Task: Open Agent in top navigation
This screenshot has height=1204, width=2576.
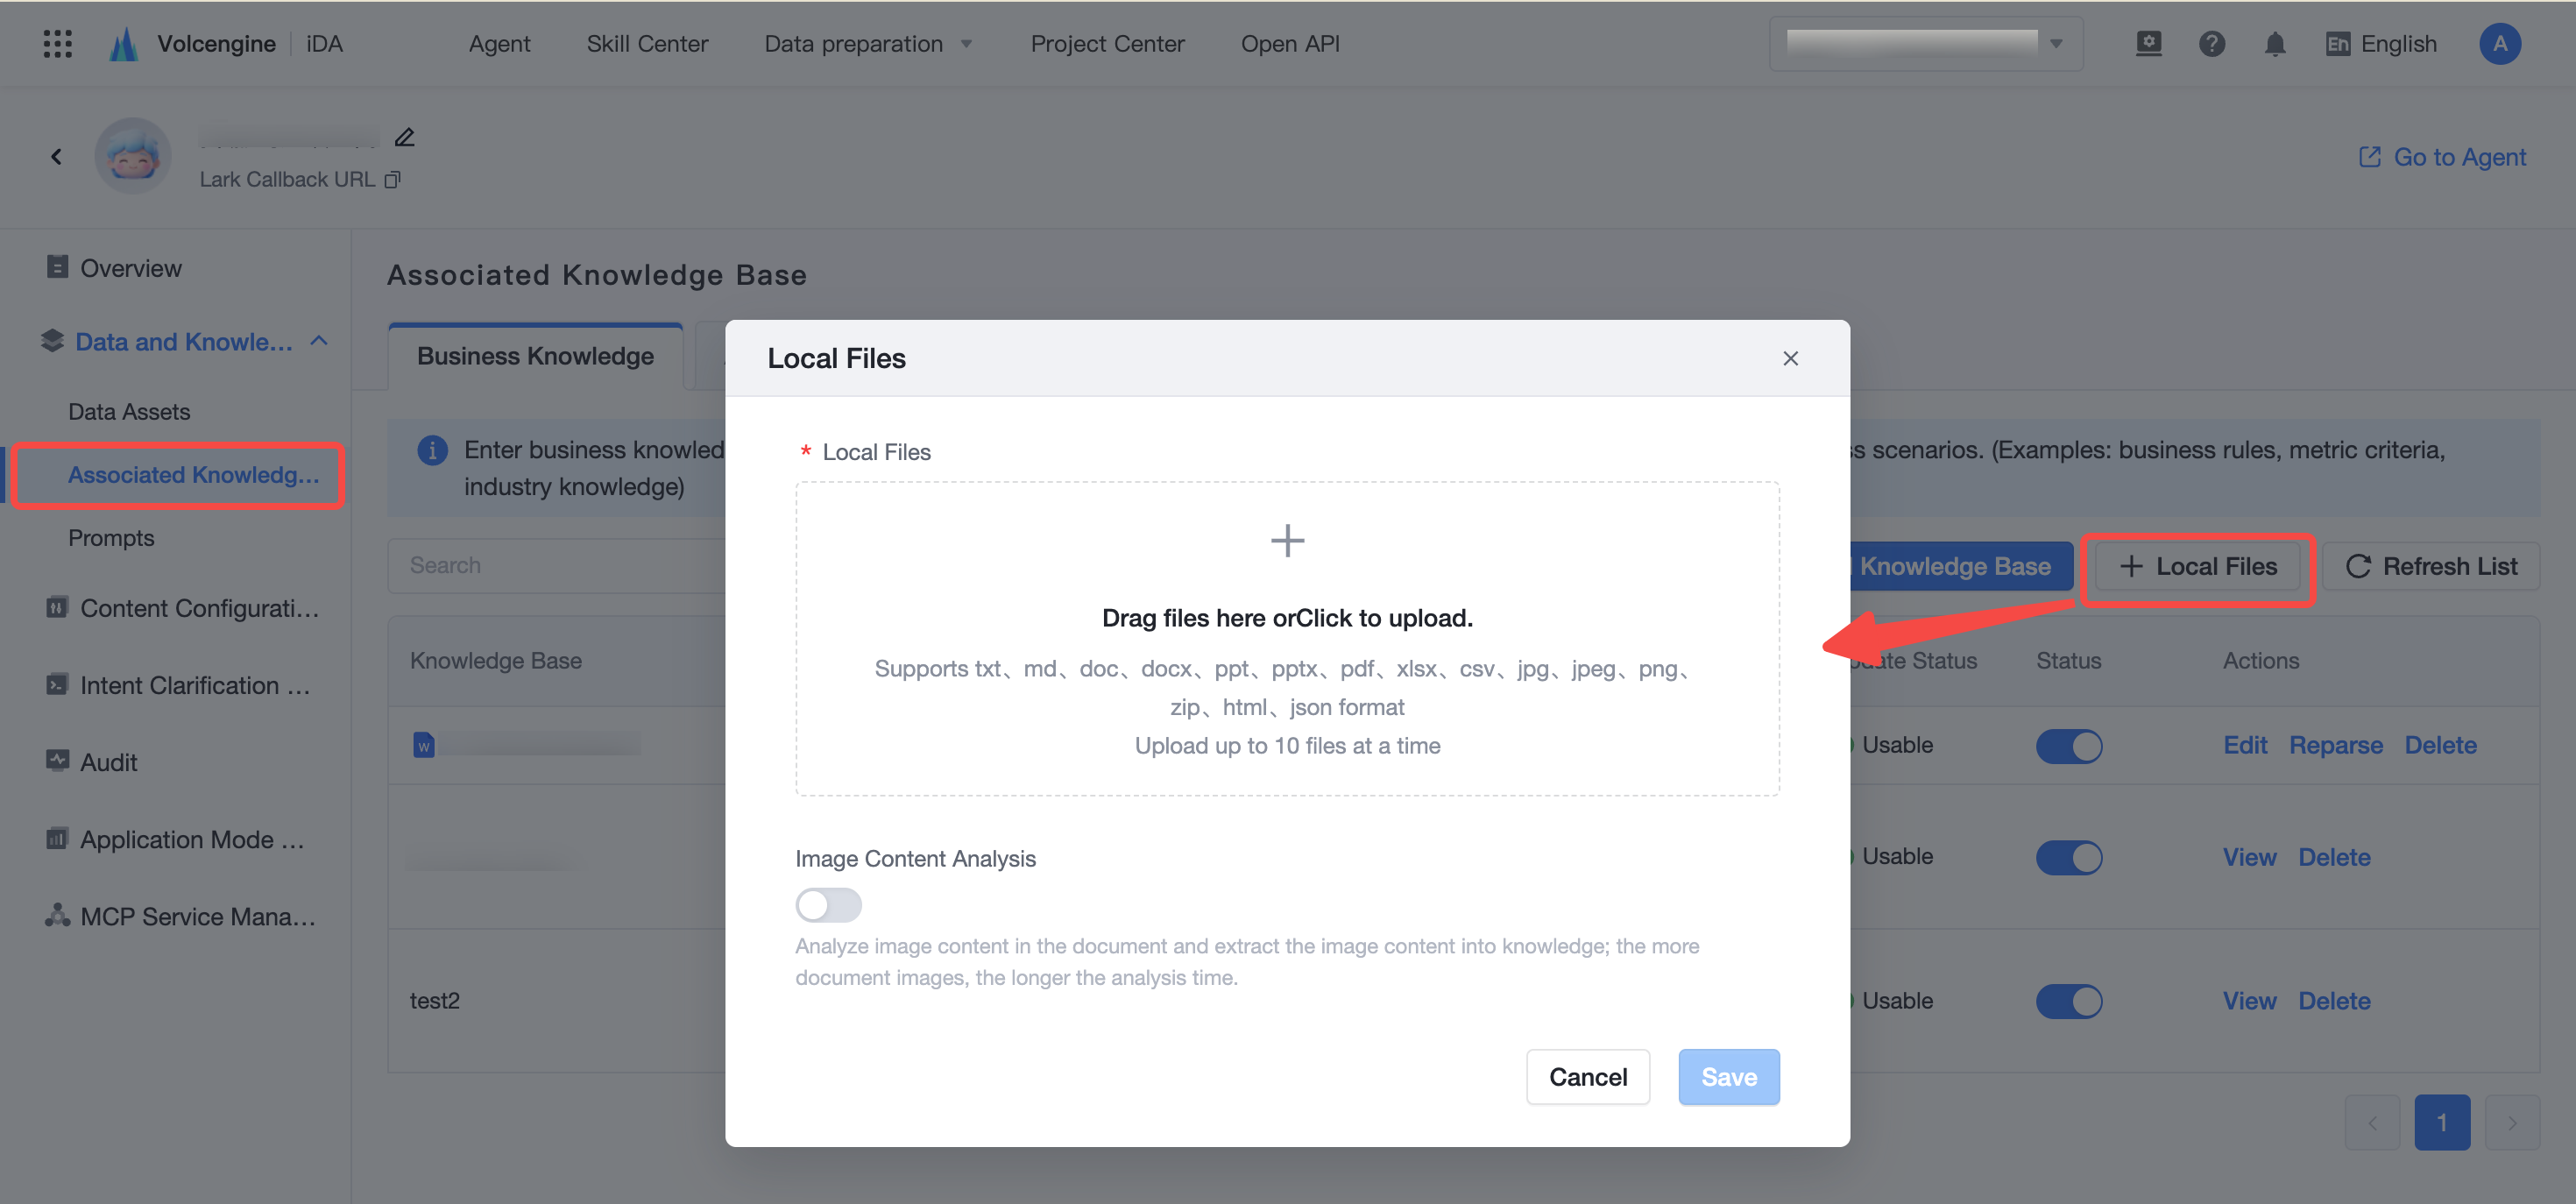Action: click(499, 44)
